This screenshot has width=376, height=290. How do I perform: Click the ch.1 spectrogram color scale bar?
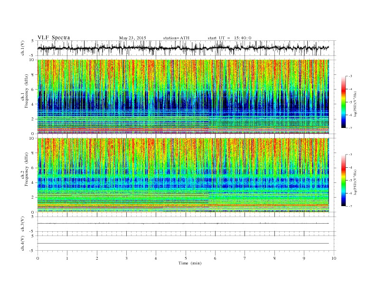click(344, 102)
